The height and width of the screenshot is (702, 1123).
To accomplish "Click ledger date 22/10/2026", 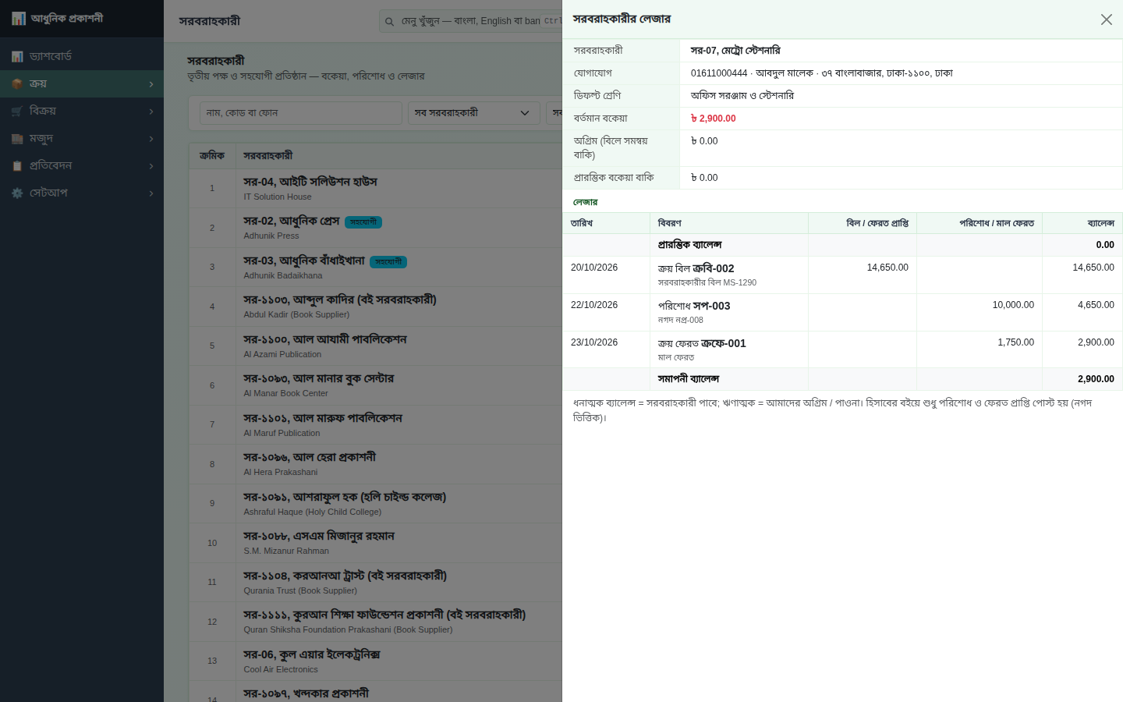I will pyautogui.click(x=594, y=305).
